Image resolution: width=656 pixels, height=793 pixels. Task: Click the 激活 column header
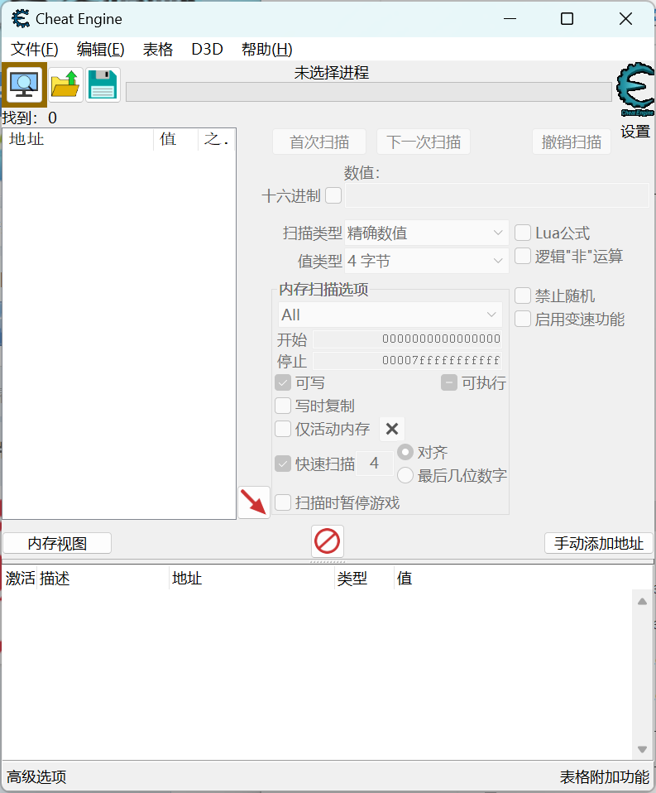pyautogui.click(x=20, y=578)
